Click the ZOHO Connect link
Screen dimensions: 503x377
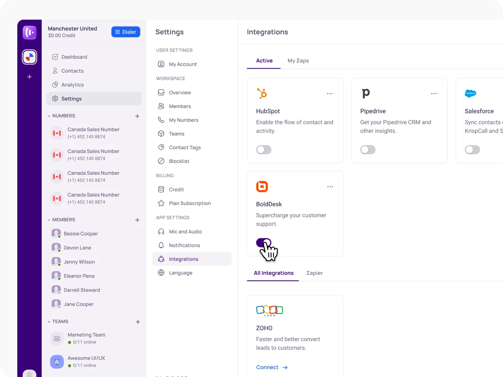click(272, 368)
